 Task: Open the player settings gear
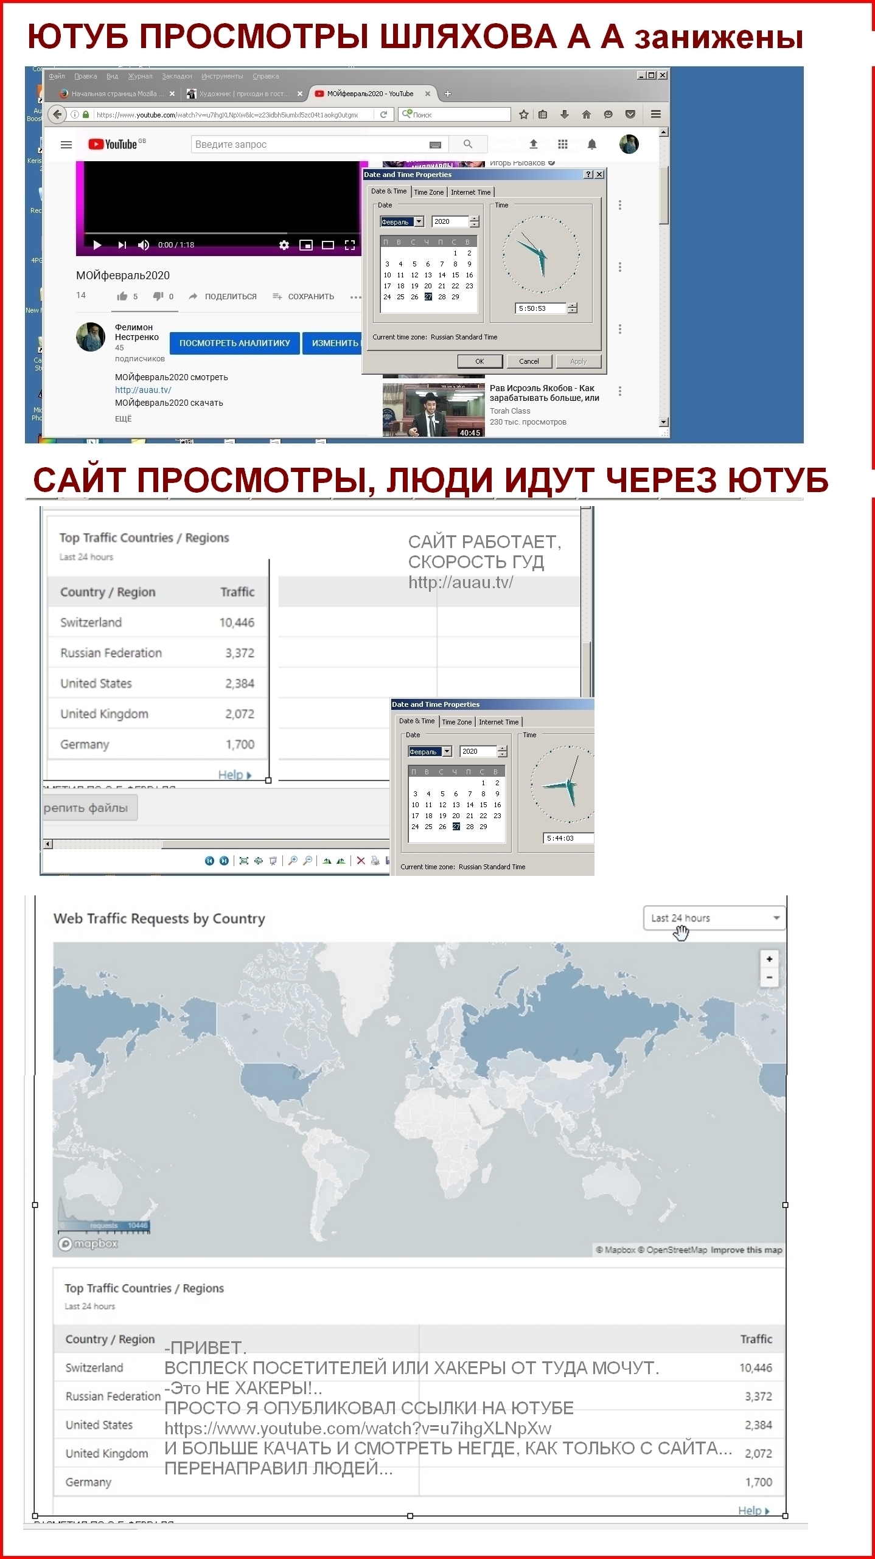tap(284, 245)
